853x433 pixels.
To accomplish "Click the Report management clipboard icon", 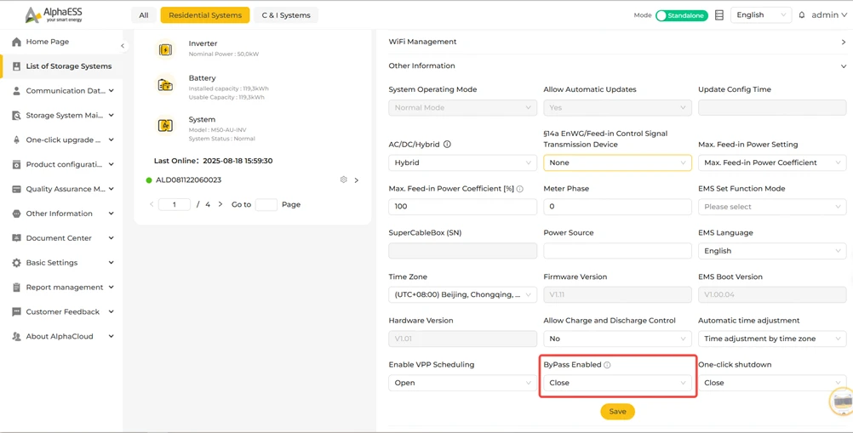I will (16, 287).
